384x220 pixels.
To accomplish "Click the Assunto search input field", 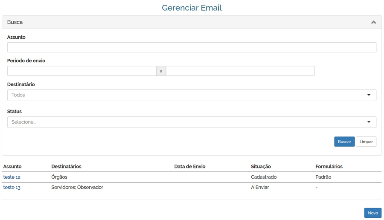I will [x=192, y=47].
